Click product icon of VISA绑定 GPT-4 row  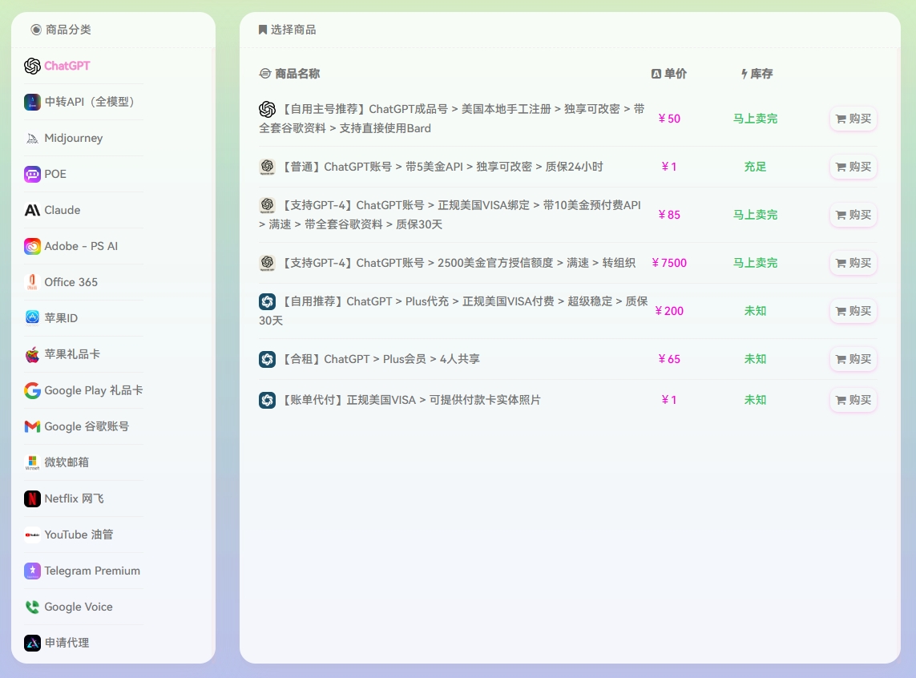(x=267, y=205)
